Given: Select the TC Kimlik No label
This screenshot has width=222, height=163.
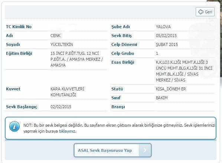Looking at the screenshot, I should (x=19, y=27).
